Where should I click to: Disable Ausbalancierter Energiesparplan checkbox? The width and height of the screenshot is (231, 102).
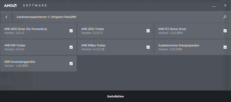[x=225, y=47]
